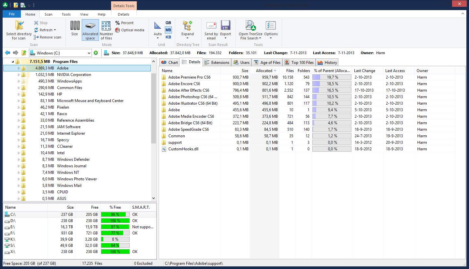Screen dimensions: 469x269
Task: Collapse the Program Files tree node
Action: pos(13,62)
